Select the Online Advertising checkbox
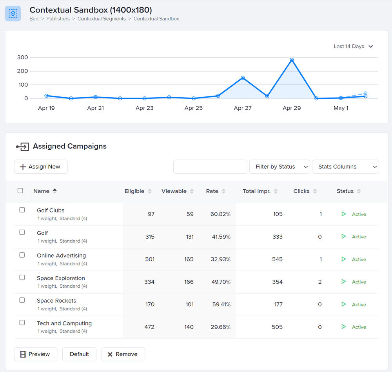392x372 pixels. [x=22, y=255]
